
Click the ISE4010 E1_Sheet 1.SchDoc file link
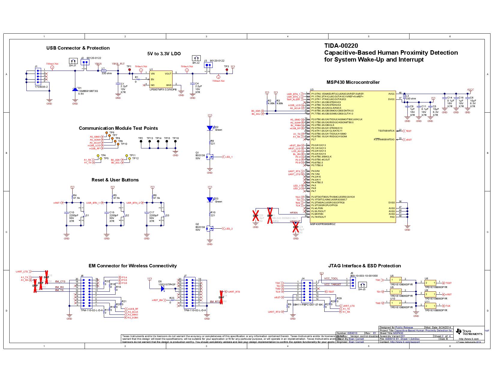(402, 339)
